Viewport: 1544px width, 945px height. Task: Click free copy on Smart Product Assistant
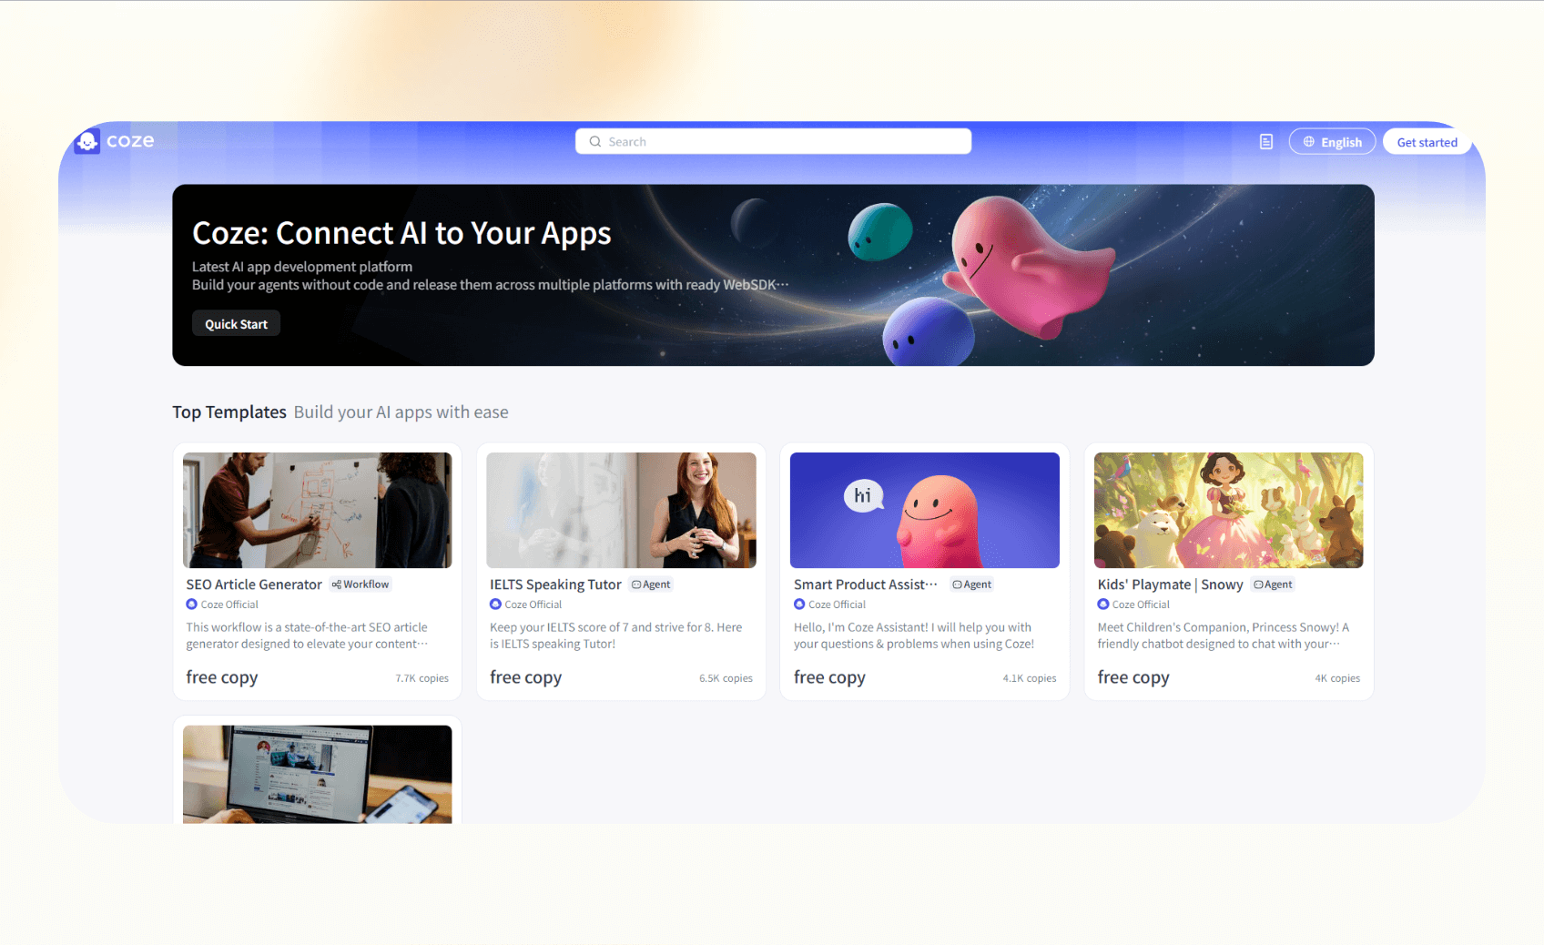(829, 677)
